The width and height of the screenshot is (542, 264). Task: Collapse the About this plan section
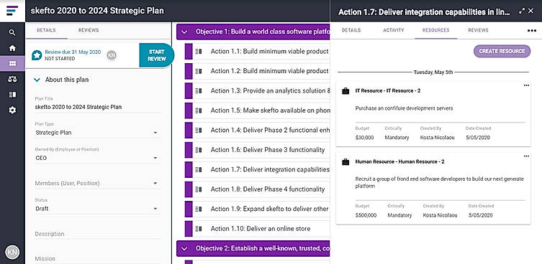click(37, 80)
